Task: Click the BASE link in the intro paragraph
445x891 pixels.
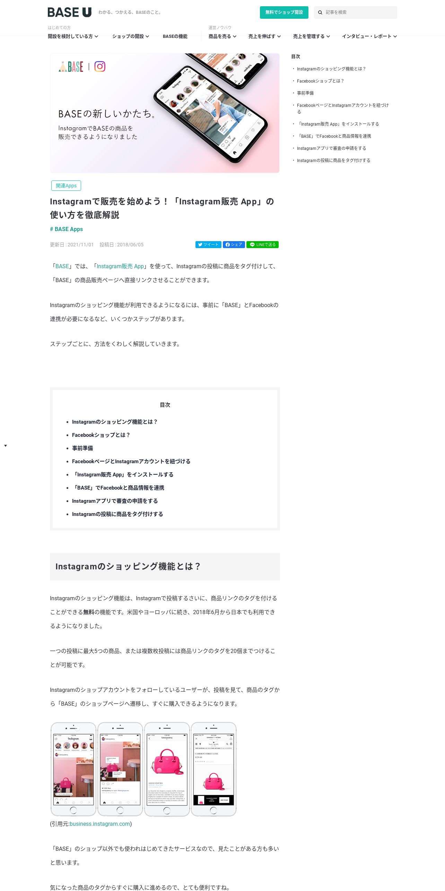Action: coord(62,266)
